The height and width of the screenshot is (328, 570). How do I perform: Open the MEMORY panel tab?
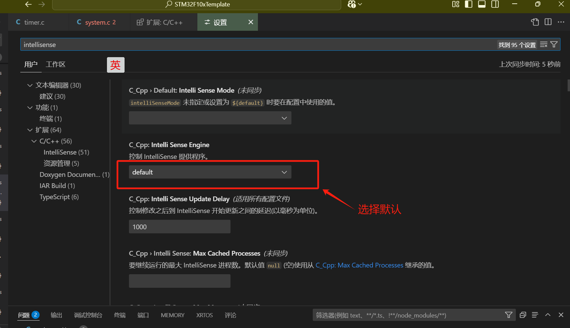click(x=173, y=315)
